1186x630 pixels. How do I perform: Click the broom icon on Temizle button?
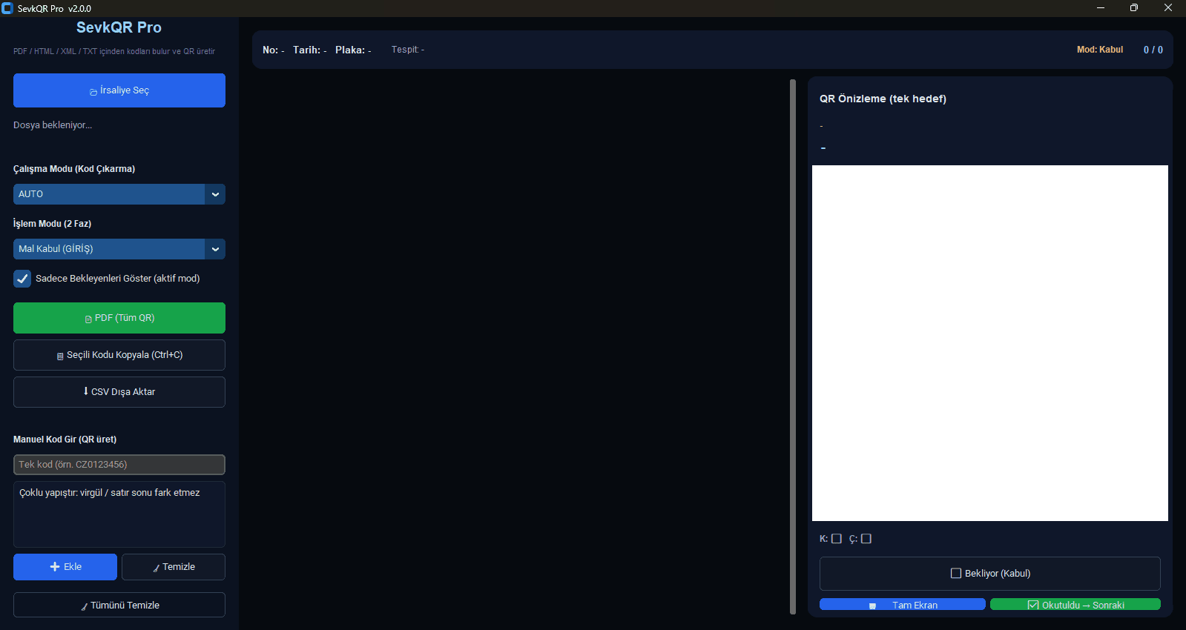(157, 568)
